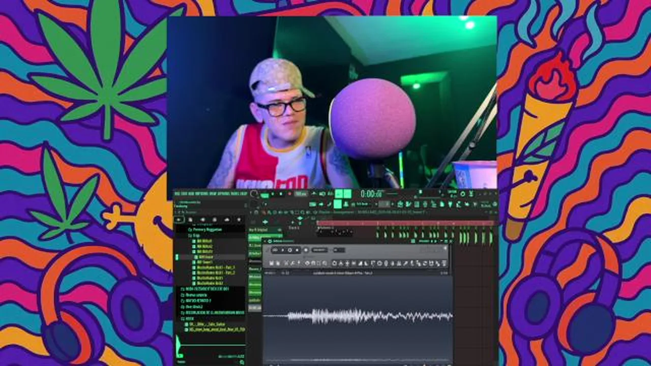Viewport: 651px width, 366px height.
Task: Click the waveform in the Edison editor
Action: tap(358, 316)
